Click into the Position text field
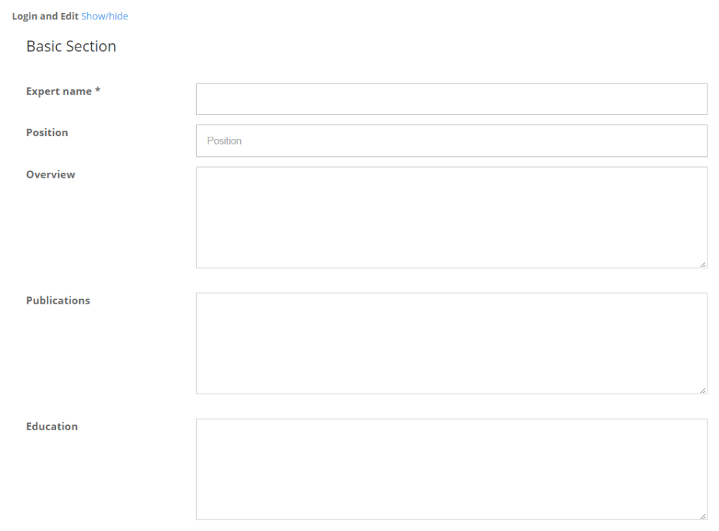The image size is (719, 531). click(451, 141)
